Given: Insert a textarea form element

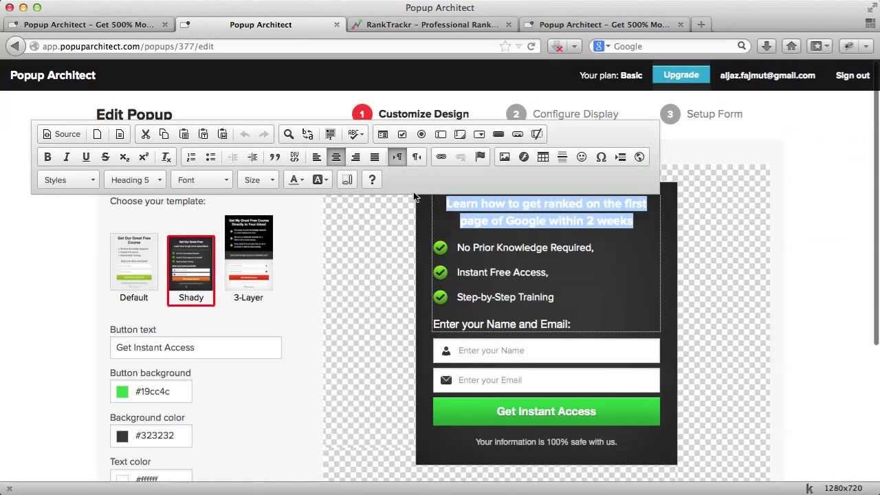Looking at the screenshot, I should (x=460, y=134).
